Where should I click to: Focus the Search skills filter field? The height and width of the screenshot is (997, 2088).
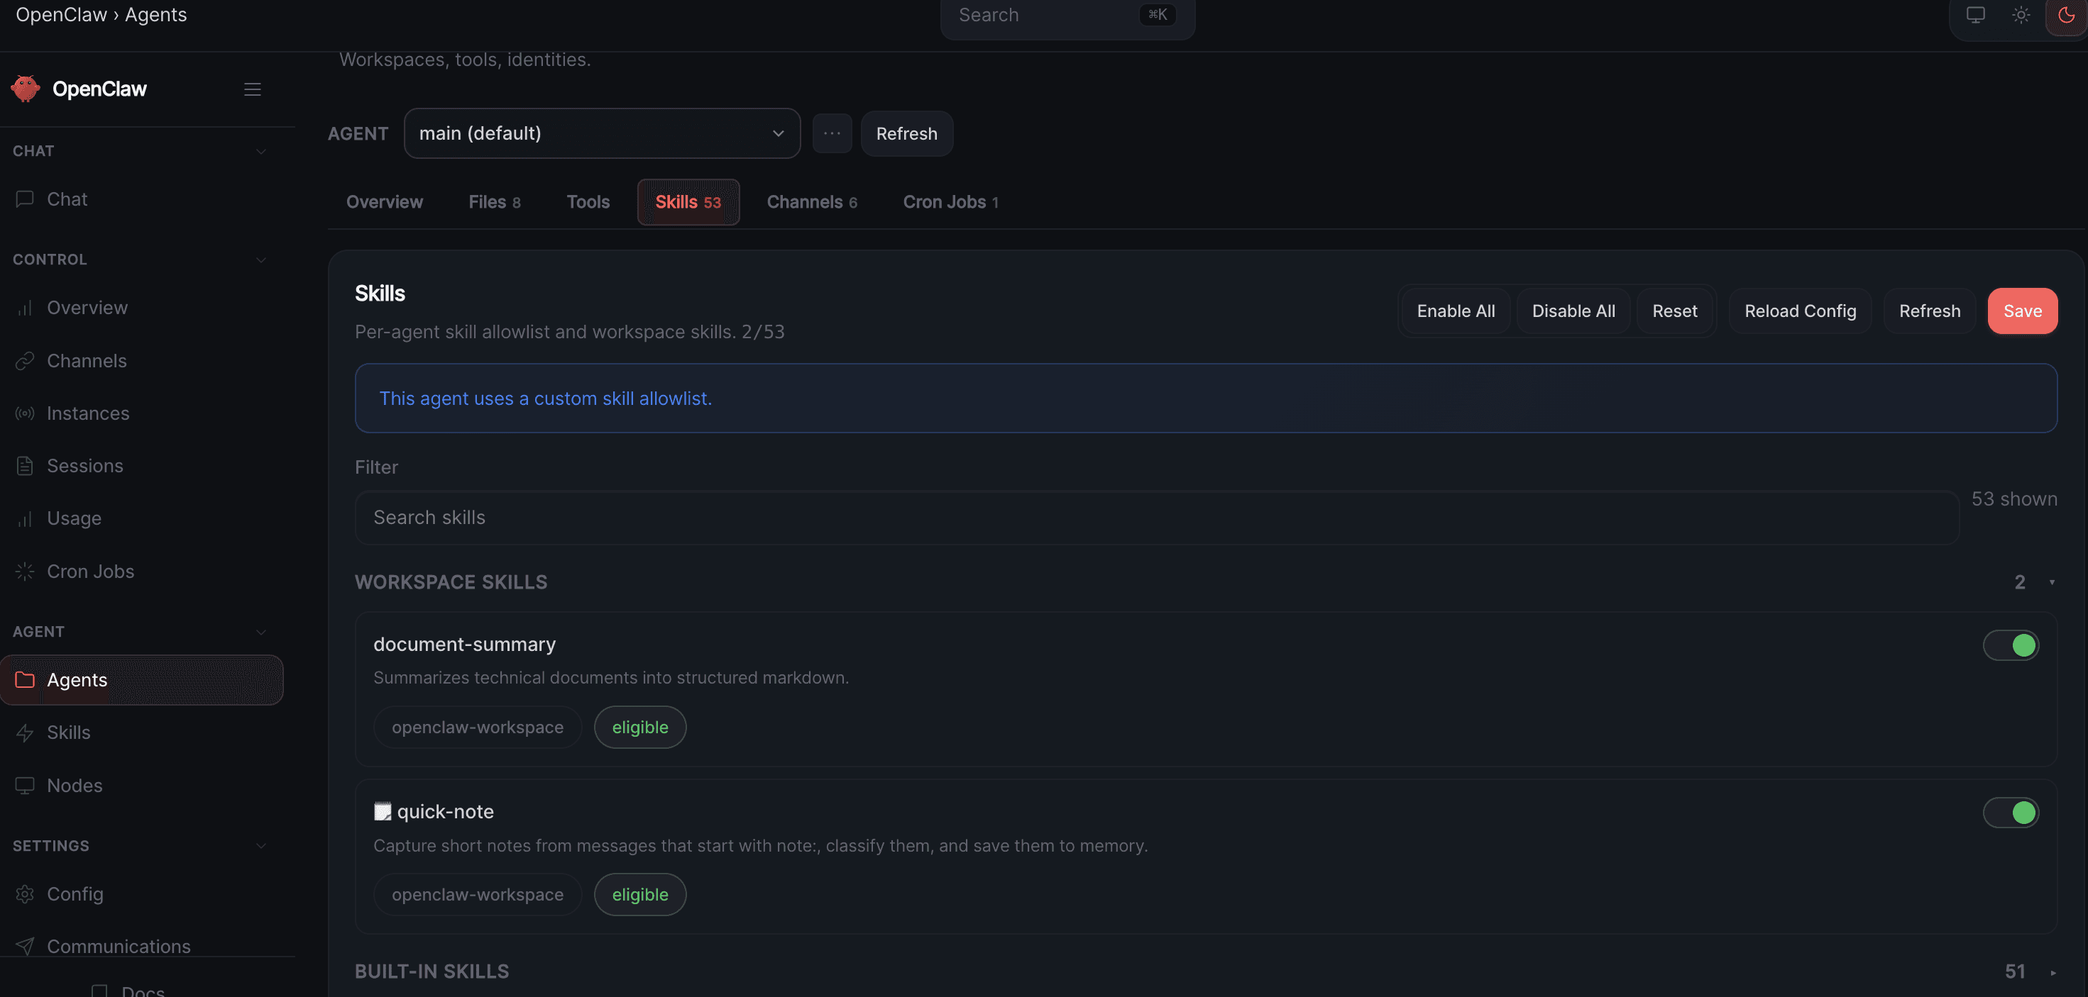pyautogui.click(x=1156, y=518)
